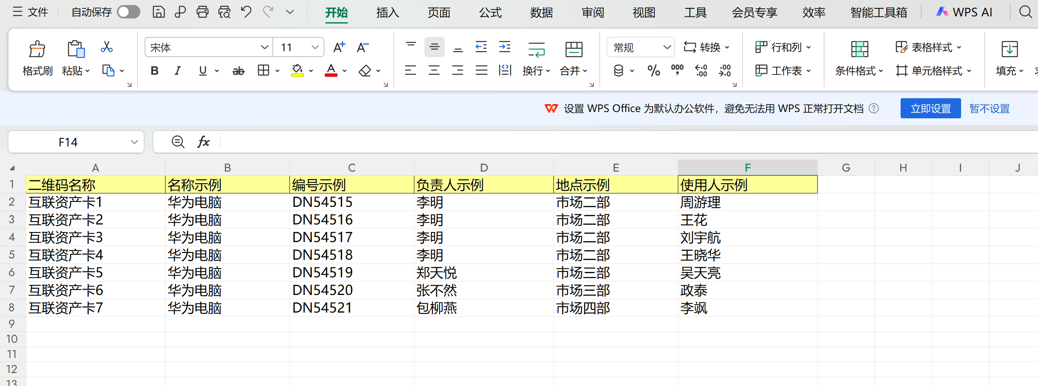Click the 暂不设置 link

[989, 109]
